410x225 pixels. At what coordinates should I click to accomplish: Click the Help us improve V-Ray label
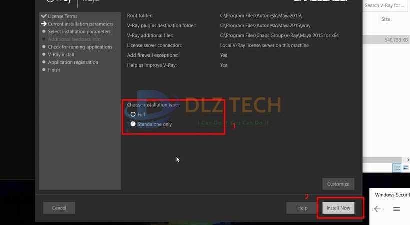tap(152, 65)
